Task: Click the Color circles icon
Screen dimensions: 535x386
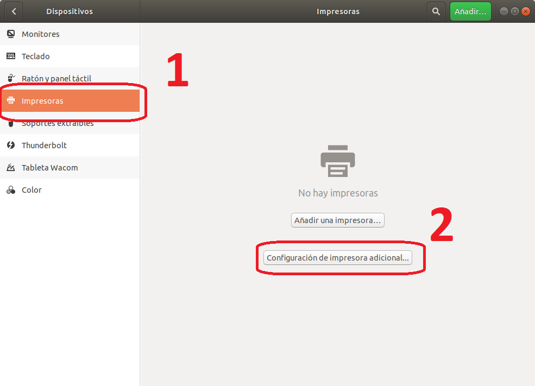Action: pos(11,189)
